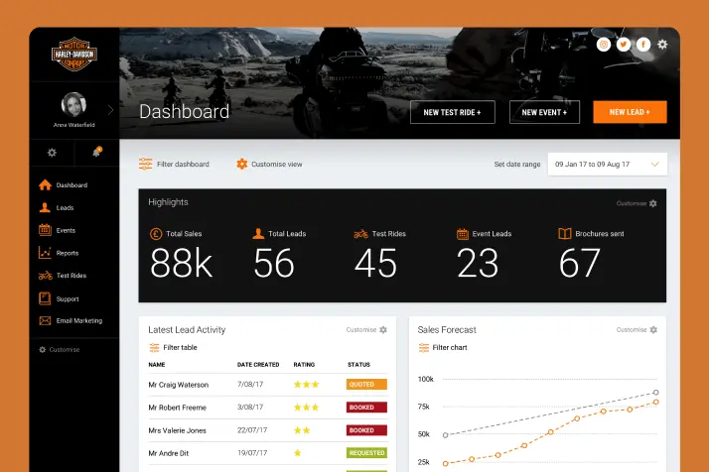Viewport: 709px width, 472px height.
Task: Click the 88k Total Sales value
Action: tap(182, 264)
